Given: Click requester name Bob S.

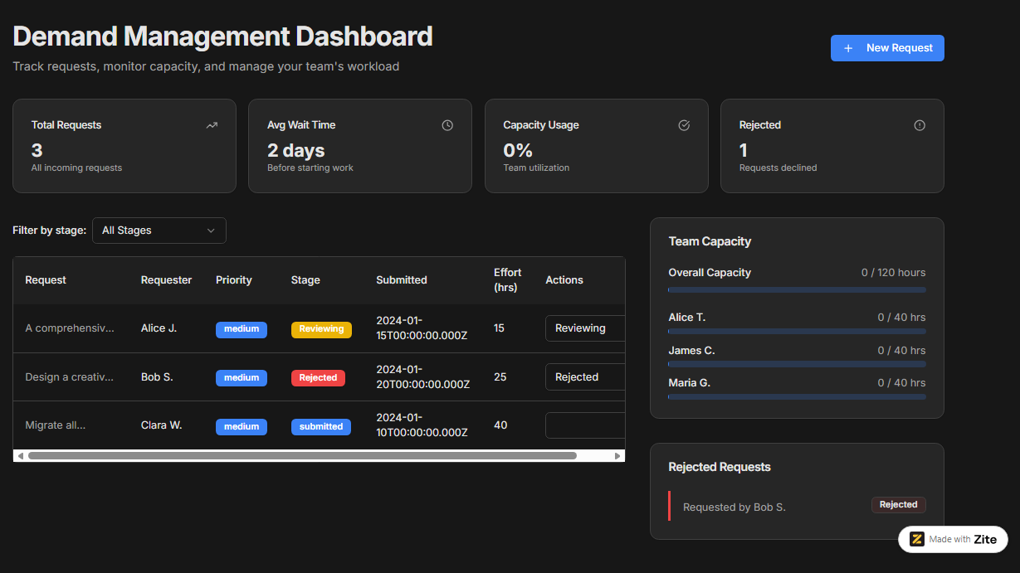Looking at the screenshot, I should [157, 377].
